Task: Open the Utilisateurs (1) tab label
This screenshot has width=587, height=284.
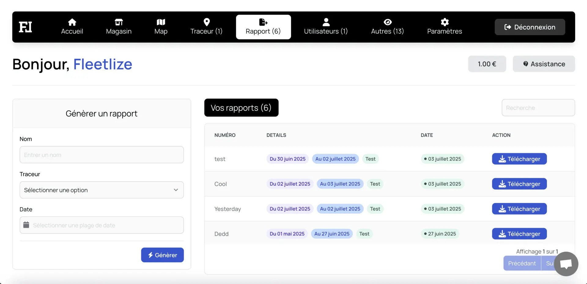Action: pyautogui.click(x=326, y=31)
